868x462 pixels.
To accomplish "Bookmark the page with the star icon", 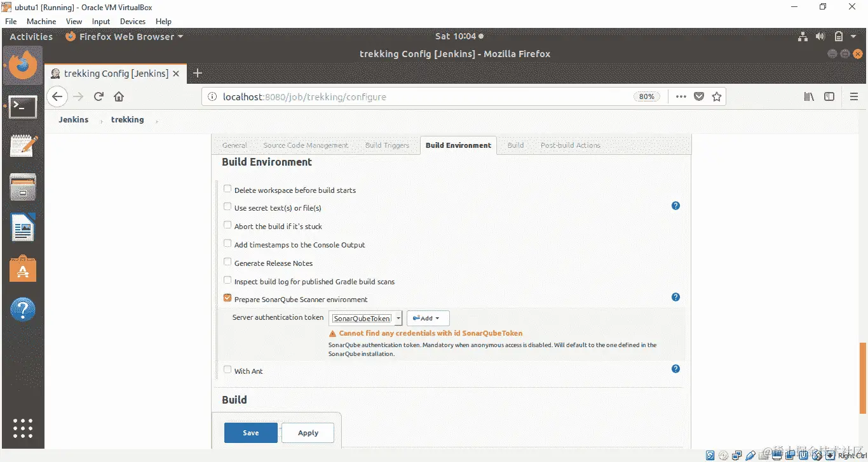I will (717, 96).
